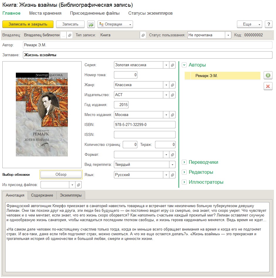Open the Издательство dropdown arrow
This screenshot has width=276, height=278.
click(x=166, y=95)
